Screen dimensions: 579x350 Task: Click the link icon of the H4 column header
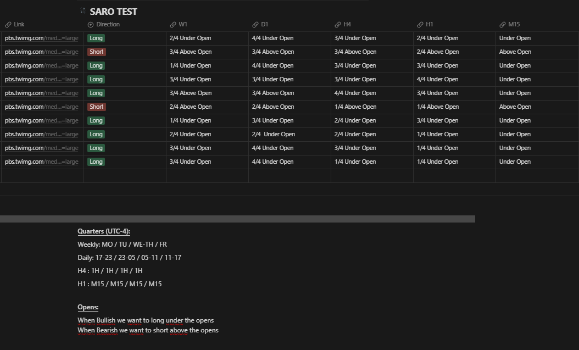click(x=337, y=25)
